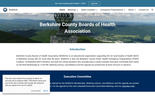Open the Septic Installers menu item

tap(88, 10)
